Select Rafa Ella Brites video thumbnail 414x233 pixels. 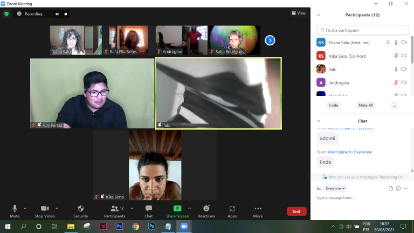(129, 40)
